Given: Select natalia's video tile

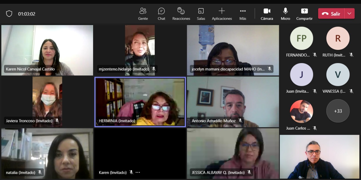Looking at the screenshot, I should pyautogui.click(x=47, y=154).
